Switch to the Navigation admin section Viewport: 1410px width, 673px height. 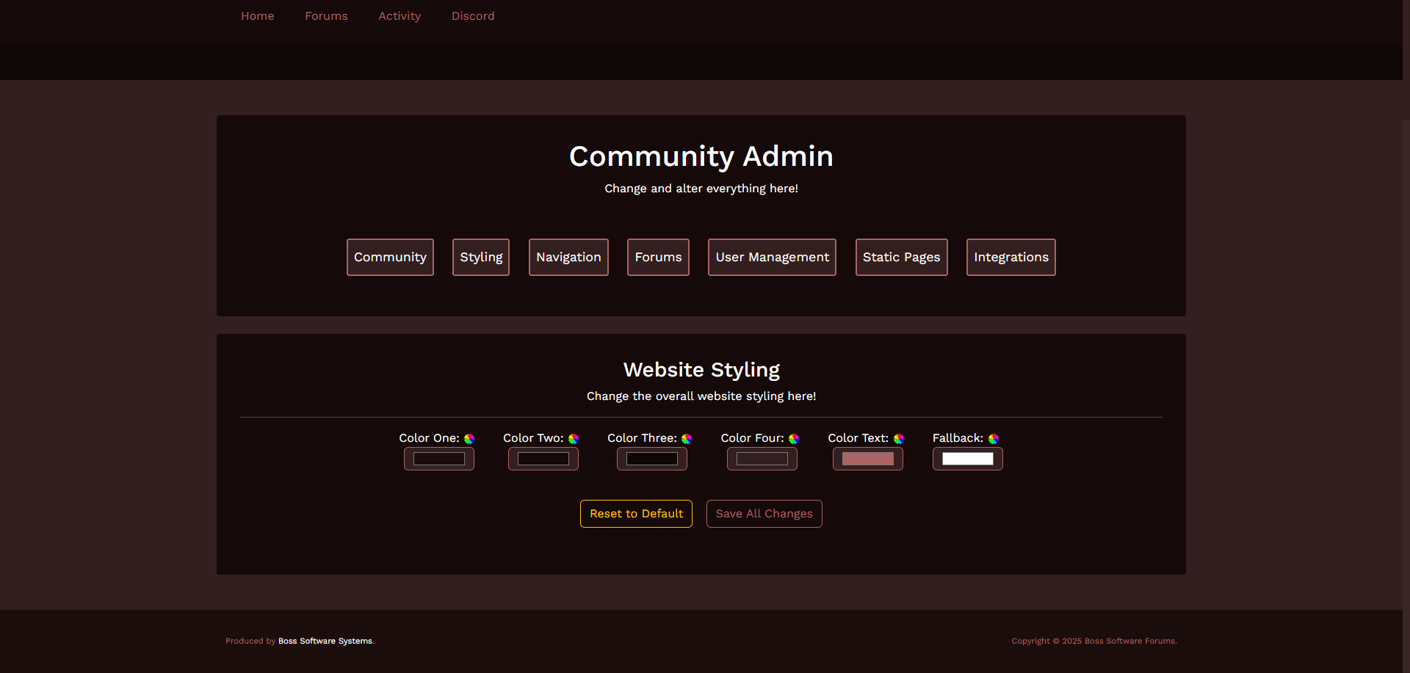(568, 257)
